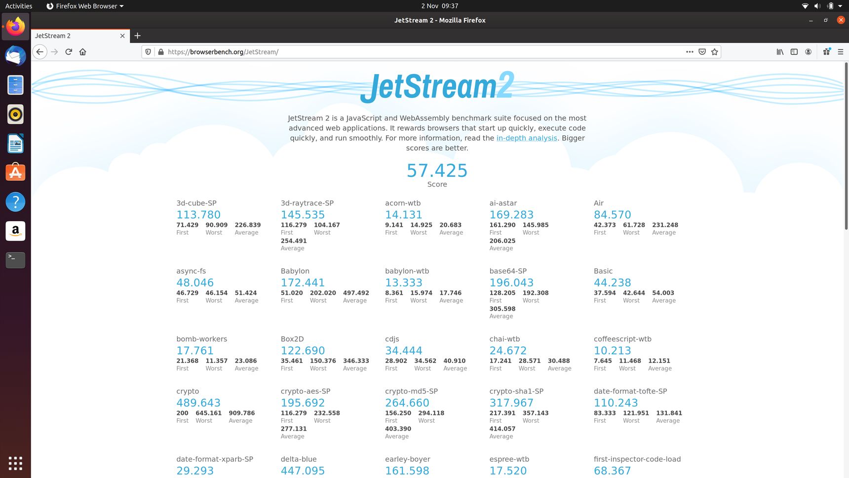The height and width of the screenshot is (478, 849).
Task: Click the volume speaker status icon
Action: pos(817,6)
